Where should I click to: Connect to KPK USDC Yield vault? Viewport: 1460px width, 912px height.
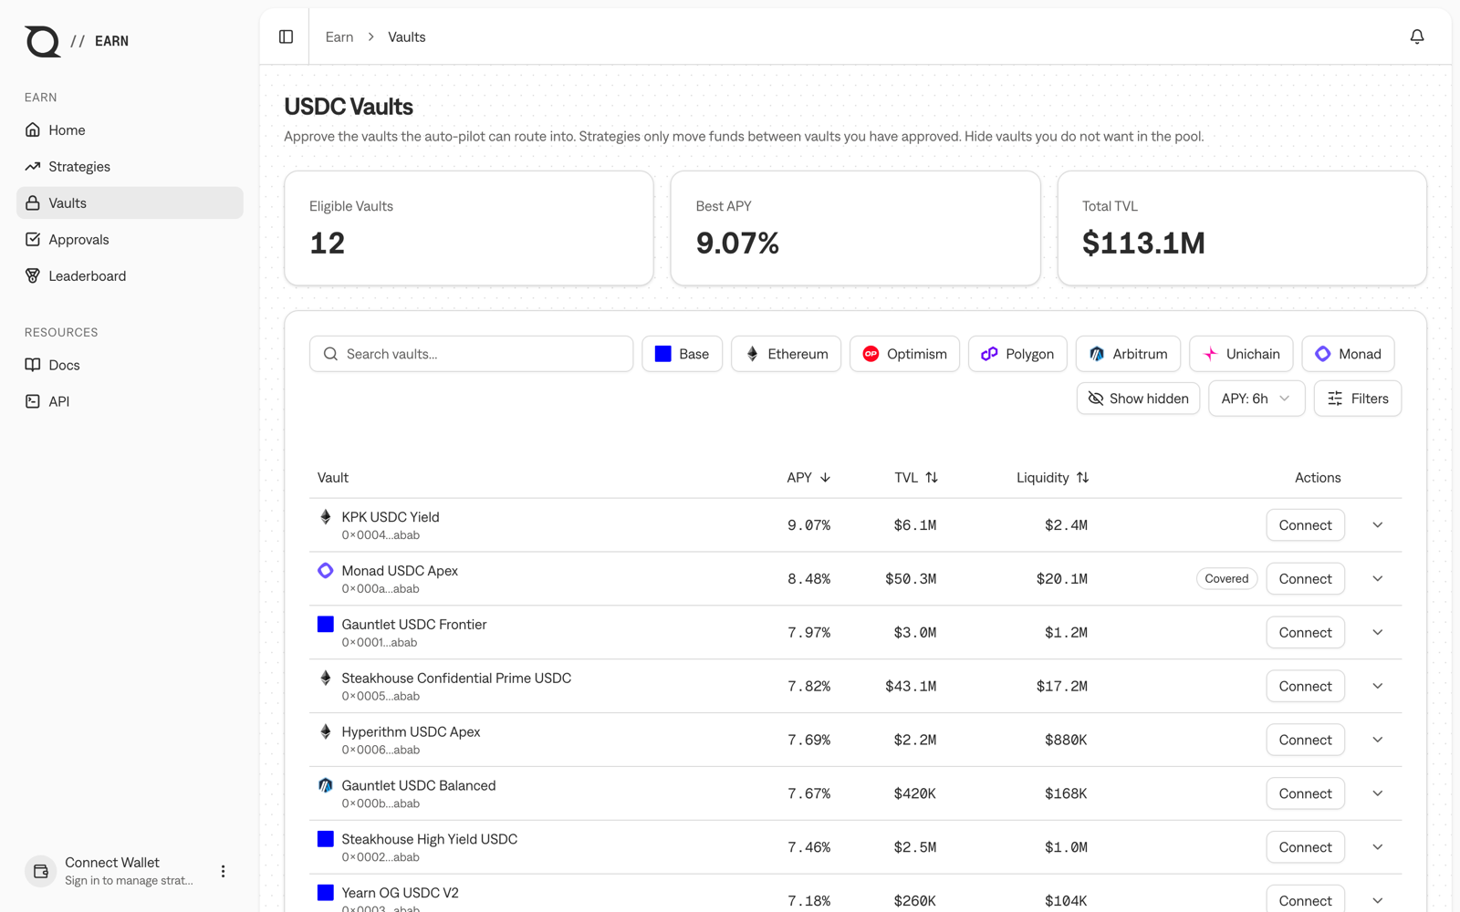[x=1305, y=525]
